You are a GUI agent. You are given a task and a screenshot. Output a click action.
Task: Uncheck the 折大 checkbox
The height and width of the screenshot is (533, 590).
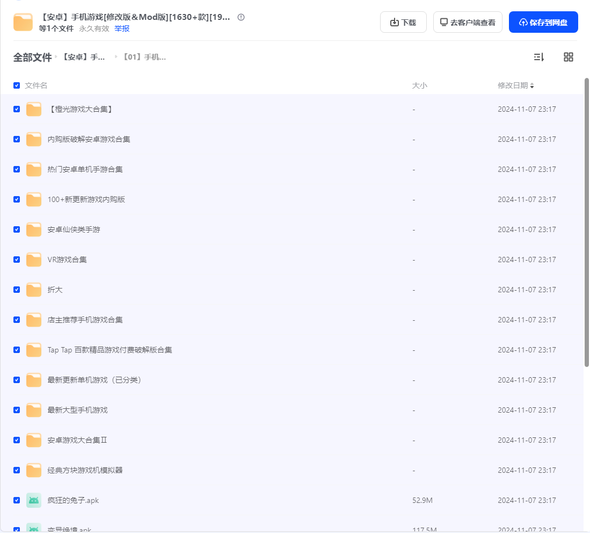tap(17, 290)
